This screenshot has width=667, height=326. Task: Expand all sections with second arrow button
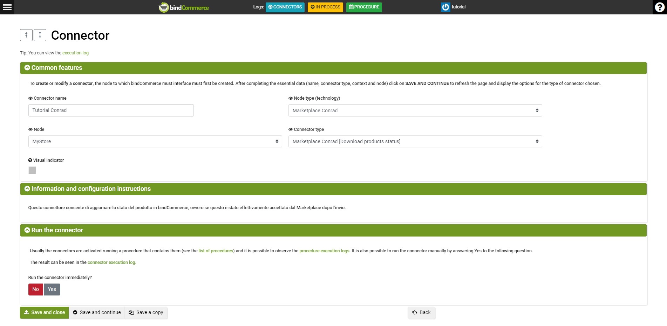(x=40, y=35)
